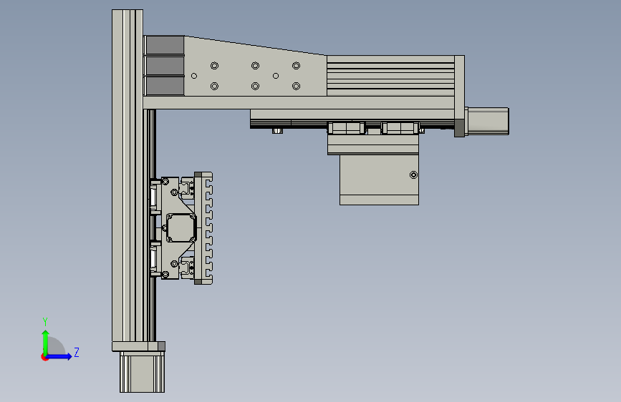
Task: Click the green Y axis arrow on triad
Action: (46, 343)
